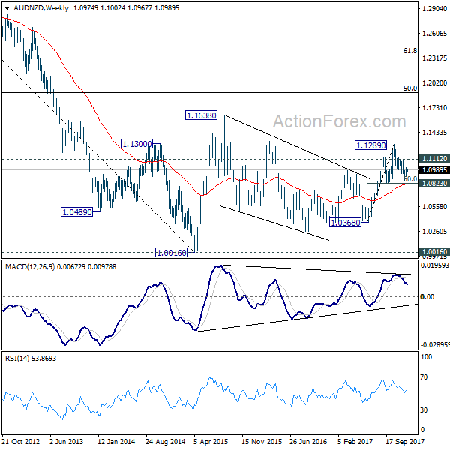Click the 1.11120 level tag on axis

[434, 159]
